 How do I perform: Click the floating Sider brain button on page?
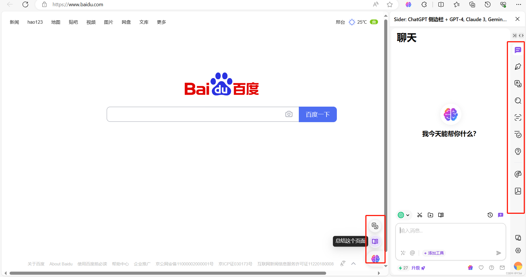[x=375, y=258]
